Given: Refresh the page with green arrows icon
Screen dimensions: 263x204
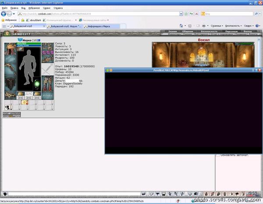Looking at the screenshot, I should pyautogui.click(x=192, y=14).
